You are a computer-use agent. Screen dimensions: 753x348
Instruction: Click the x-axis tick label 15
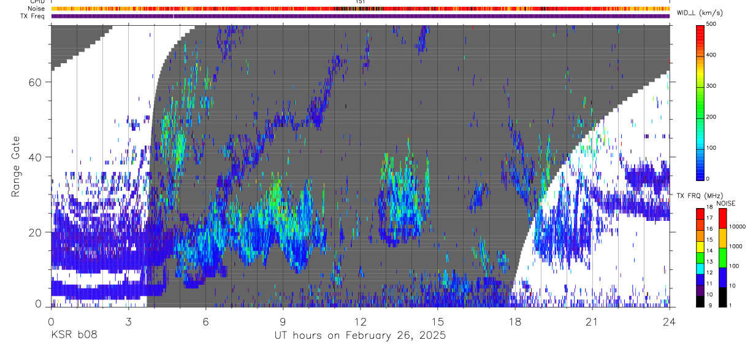(x=438, y=321)
